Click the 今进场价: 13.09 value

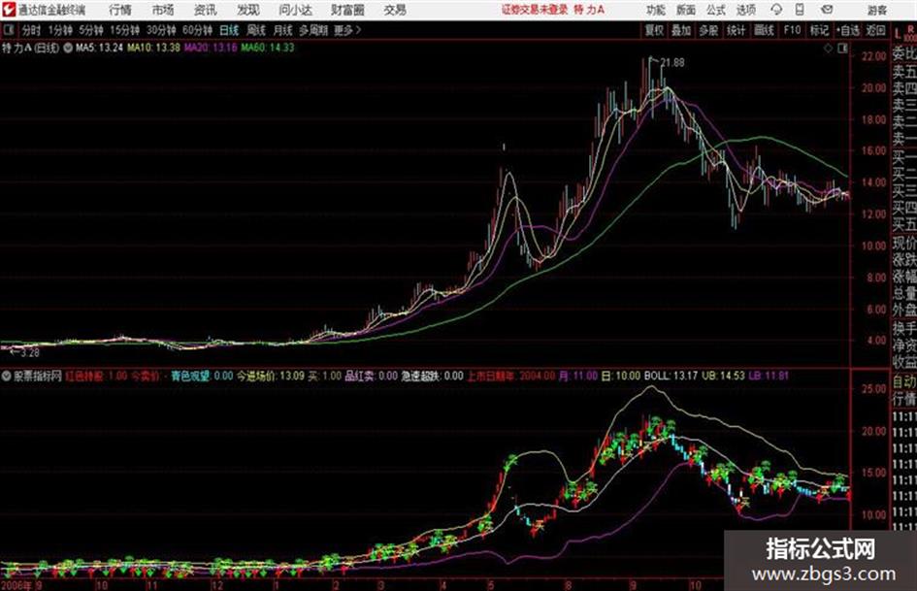coord(271,376)
